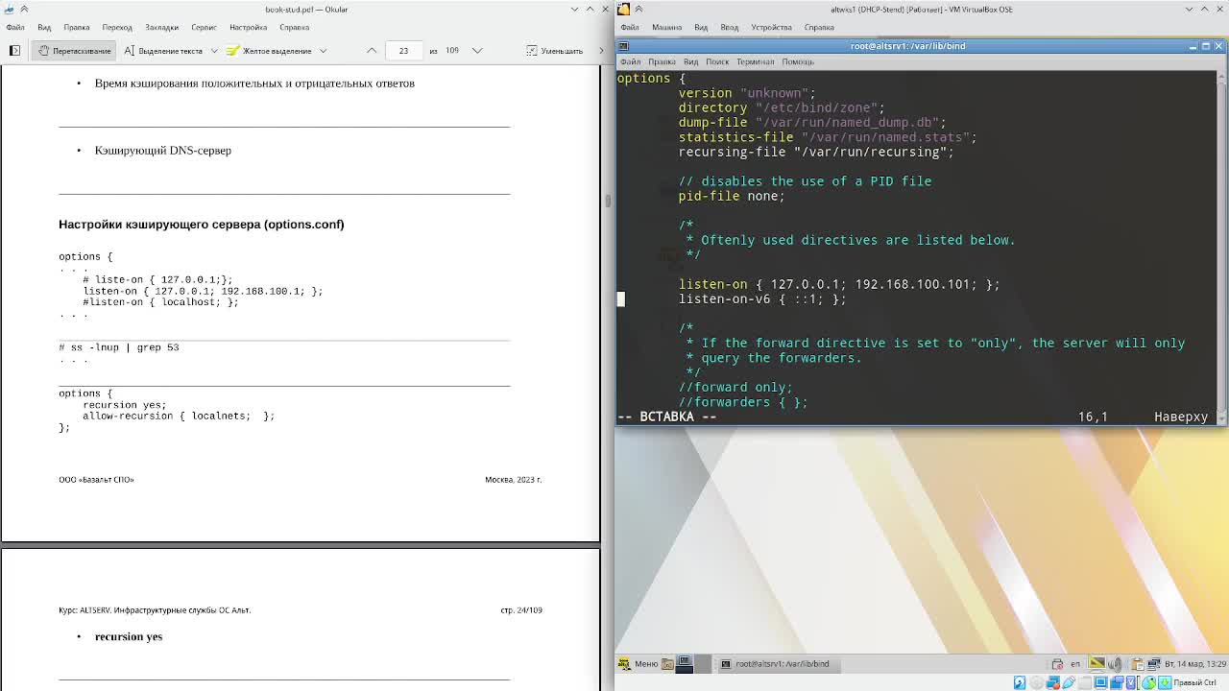Click the volume speaker icon in guest tray
The width and height of the screenshot is (1229, 691).
click(1114, 663)
